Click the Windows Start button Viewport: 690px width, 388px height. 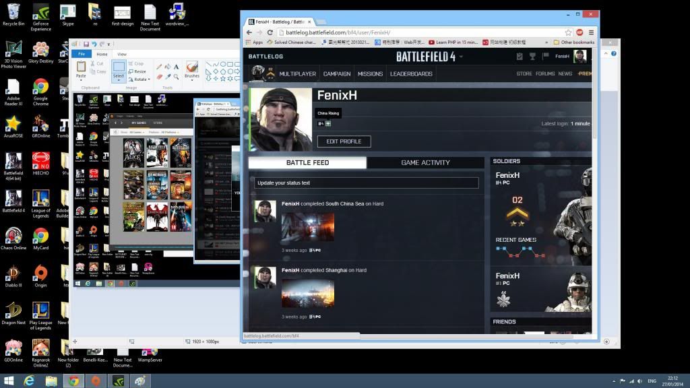[9, 381]
